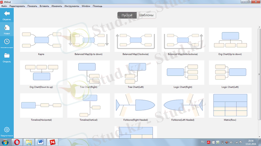The height and width of the screenshot is (146, 261).
Task: Choose Balanced Map(Anticlockwise) thumbnail
Action: [183, 40]
